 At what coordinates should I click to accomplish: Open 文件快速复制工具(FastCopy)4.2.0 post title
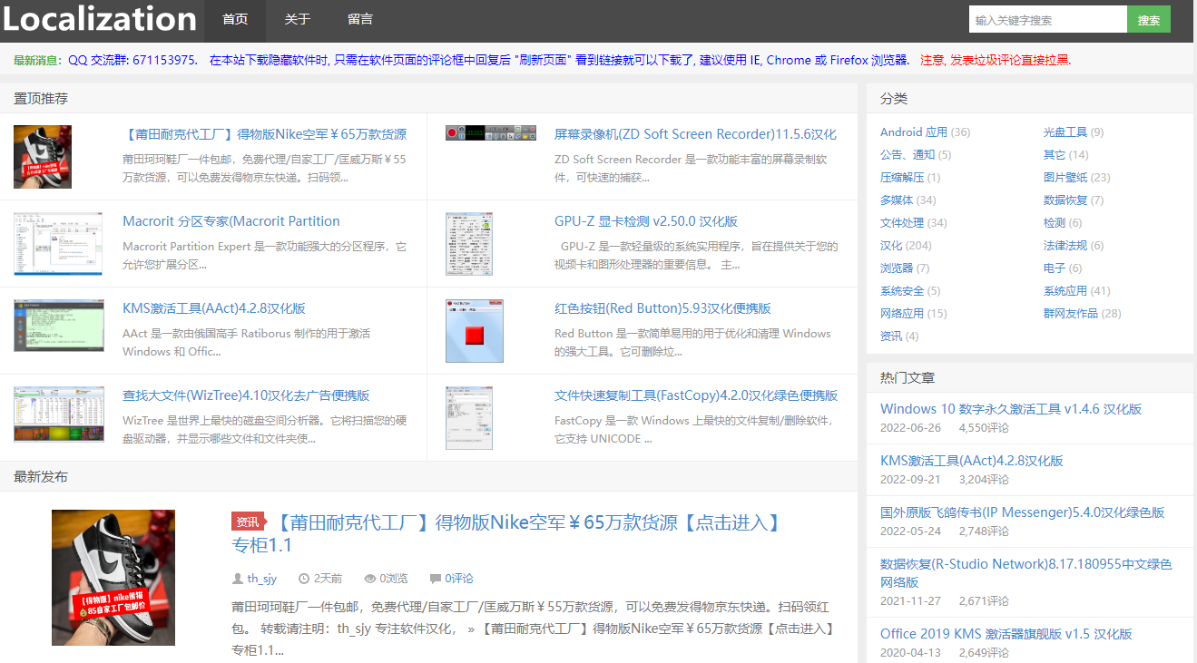tap(696, 395)
